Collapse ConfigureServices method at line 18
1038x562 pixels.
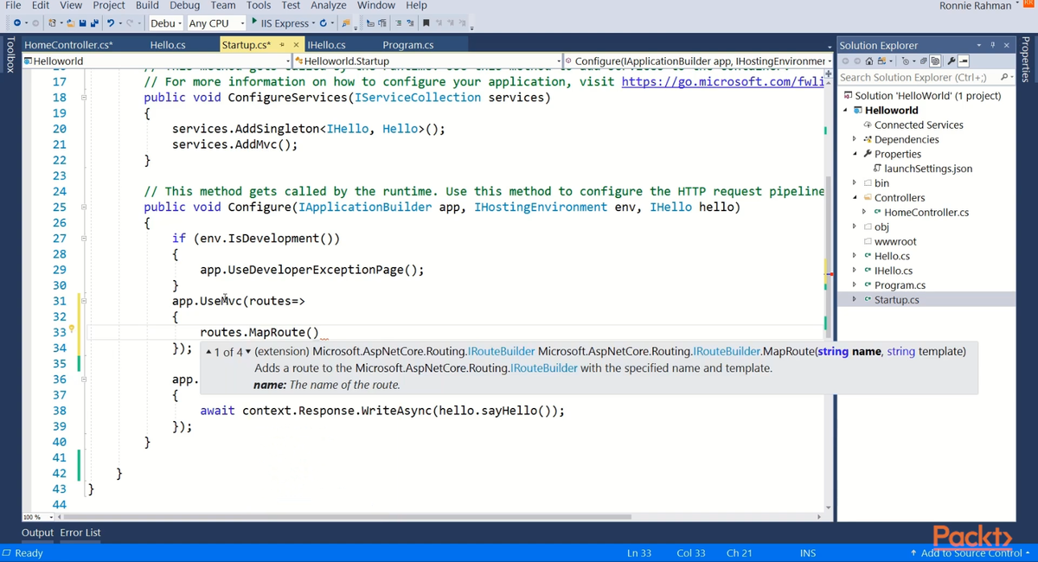84,98
